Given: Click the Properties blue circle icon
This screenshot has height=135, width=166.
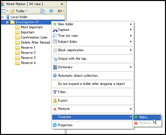Looking at the screenshot, I should tap(55, 125).
